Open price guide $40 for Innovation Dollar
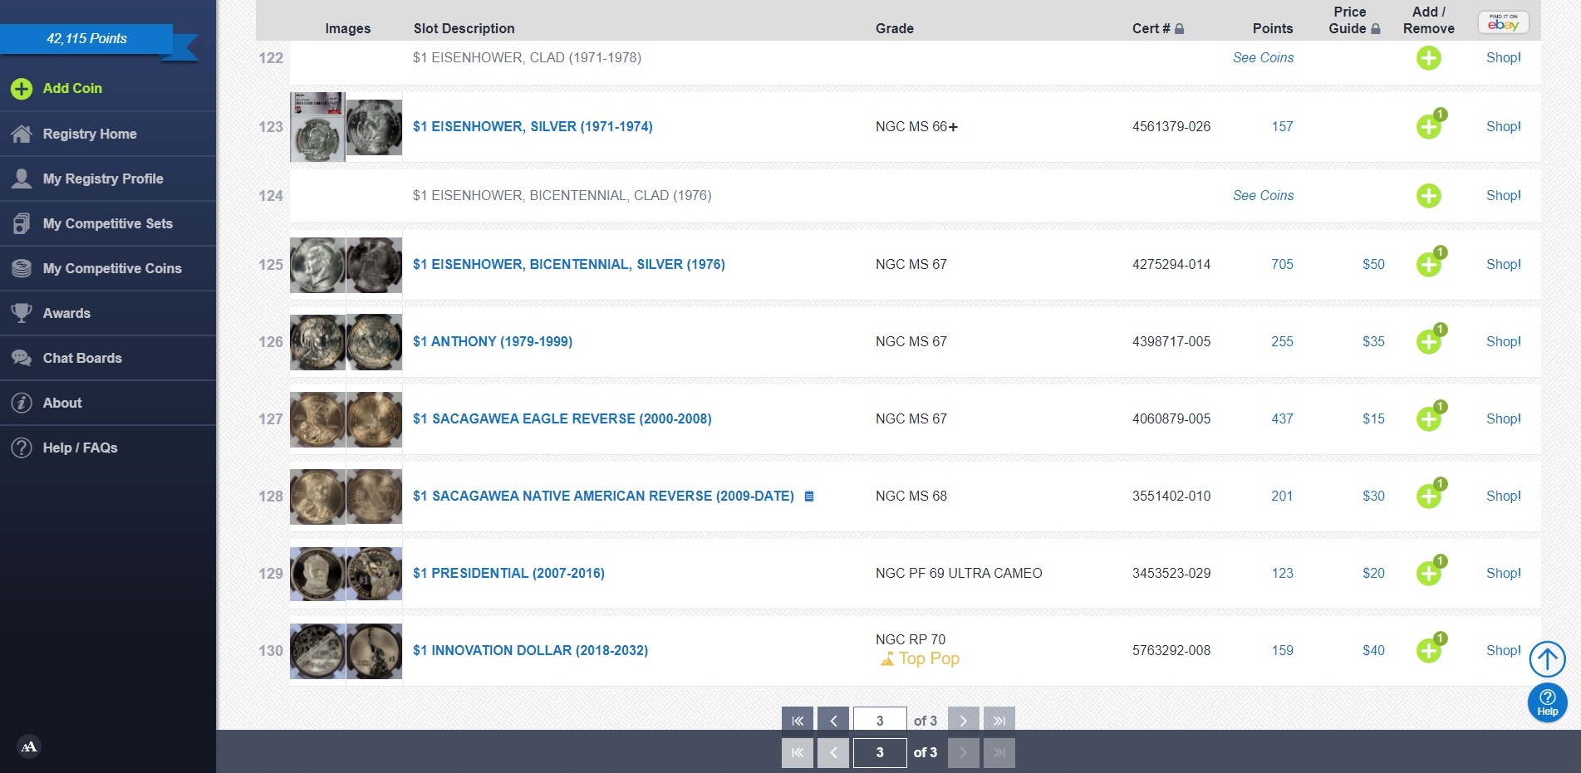This screenshot has height=773, width=1581. coord(1373,650)
